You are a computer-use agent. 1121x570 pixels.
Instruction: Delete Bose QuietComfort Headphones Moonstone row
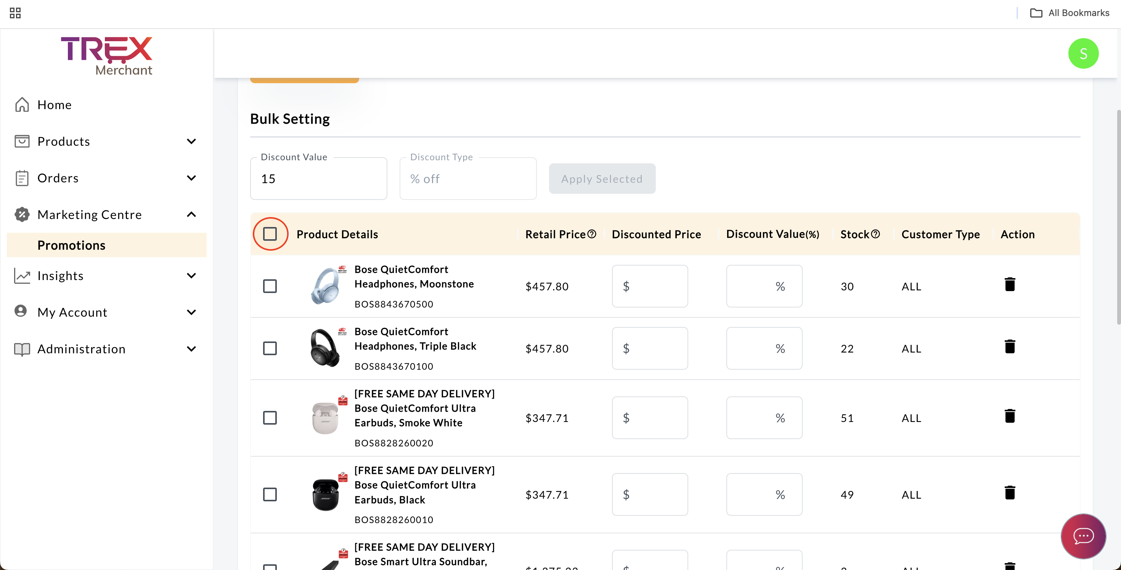[1010, 284]
